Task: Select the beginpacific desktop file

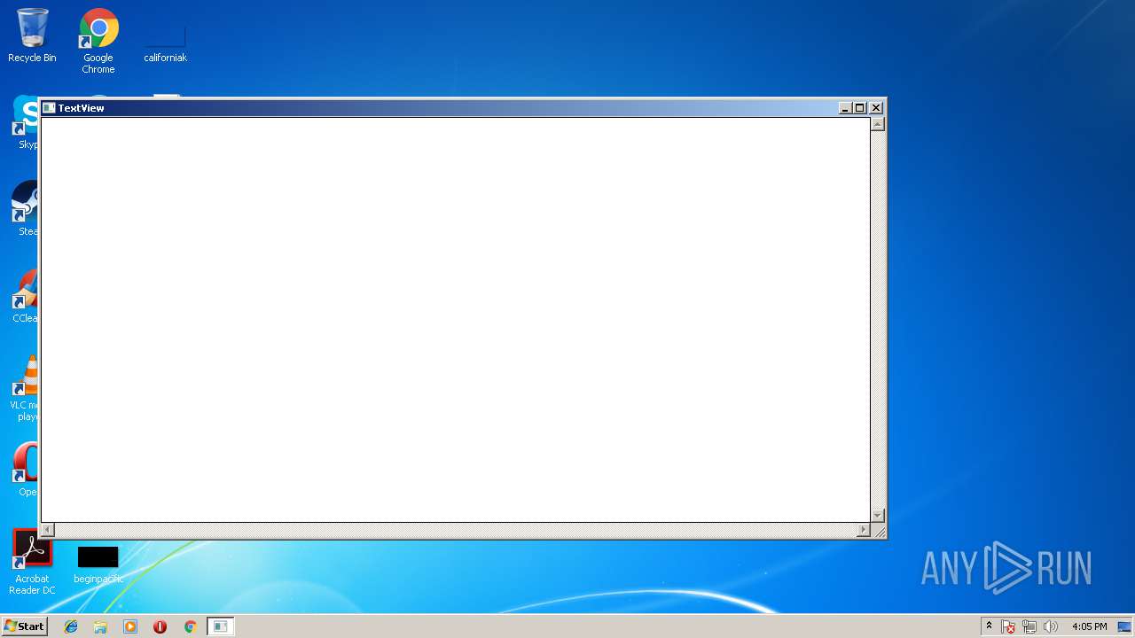Action: tap(98, 565)
